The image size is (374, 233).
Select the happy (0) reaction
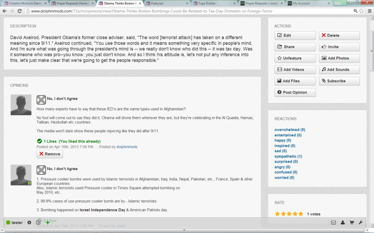(283, 140)
